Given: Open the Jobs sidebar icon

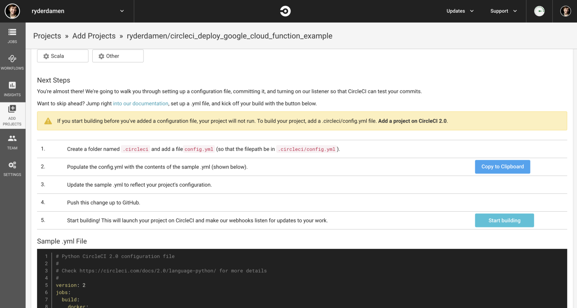Looking at the screenshot, I should [12, 35].
